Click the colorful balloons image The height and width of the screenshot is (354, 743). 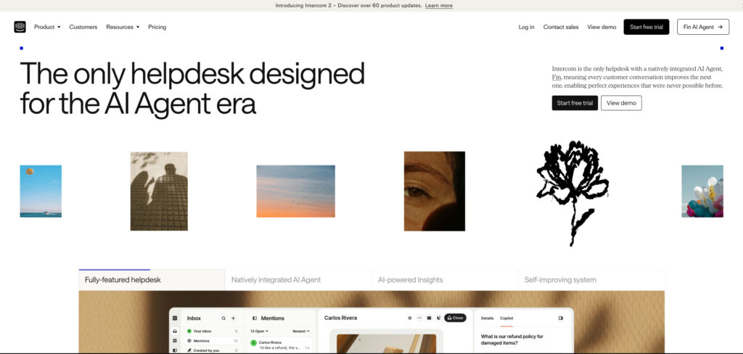pyautogui.click(x=702, y=191)
